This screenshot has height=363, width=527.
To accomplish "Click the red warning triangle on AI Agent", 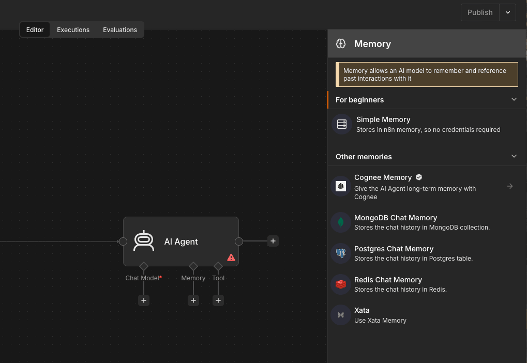I will (x=231, y=258).
